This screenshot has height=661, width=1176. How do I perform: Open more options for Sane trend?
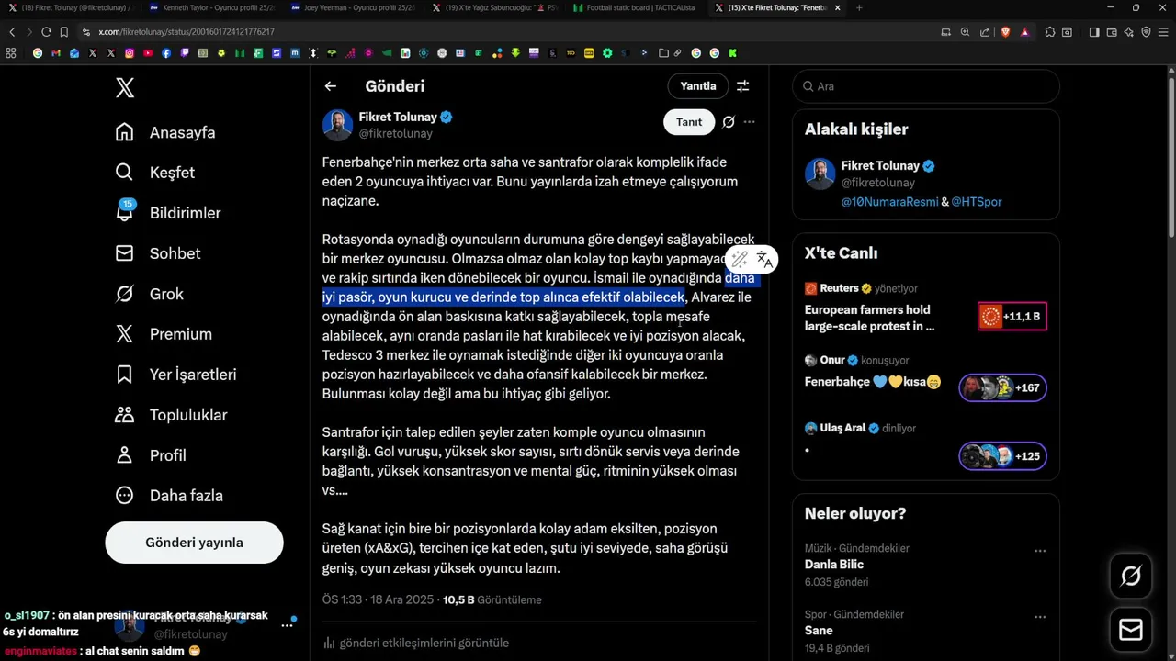(x=1040, y=617)
